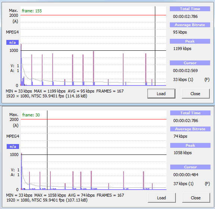Click the MPEG4 label beside the frame 30 graph
The image size is (215, 209).
click(13, 136)
